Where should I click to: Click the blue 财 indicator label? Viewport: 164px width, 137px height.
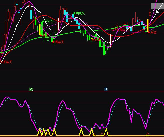(106, 89)
